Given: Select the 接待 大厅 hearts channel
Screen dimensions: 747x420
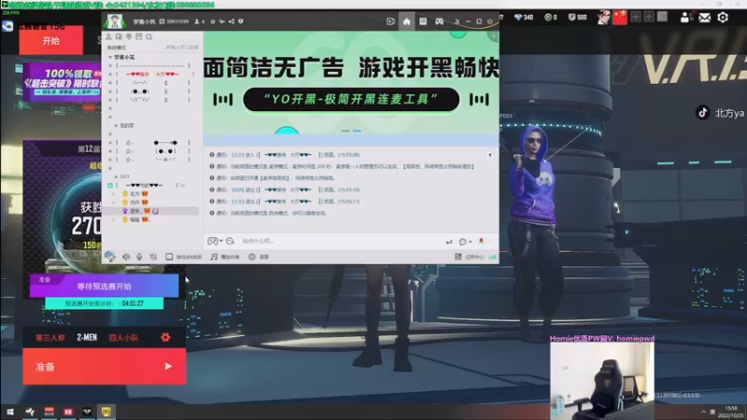Looking at the screenshot, I should tap(152, 75).
